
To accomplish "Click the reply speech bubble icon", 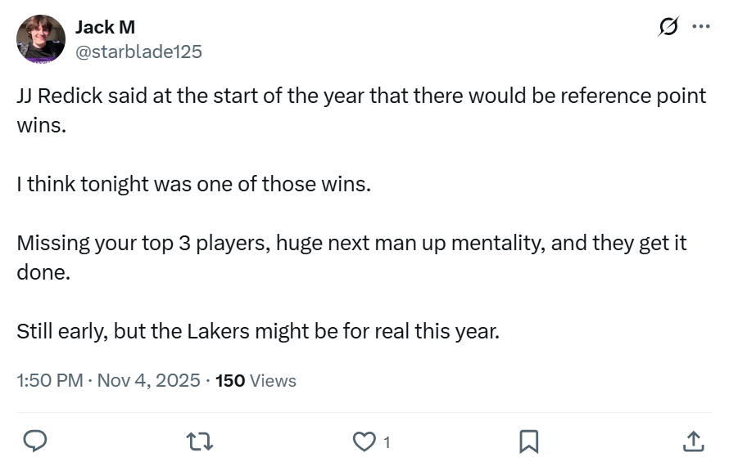I will (34, 441).
